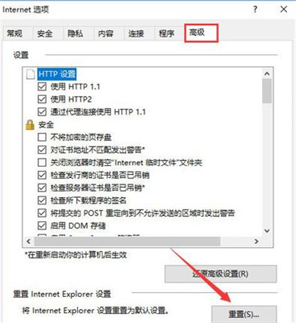Screen dimensions: 296x323
Task: Open the 隐私 tab
Action: coord(75,33)
